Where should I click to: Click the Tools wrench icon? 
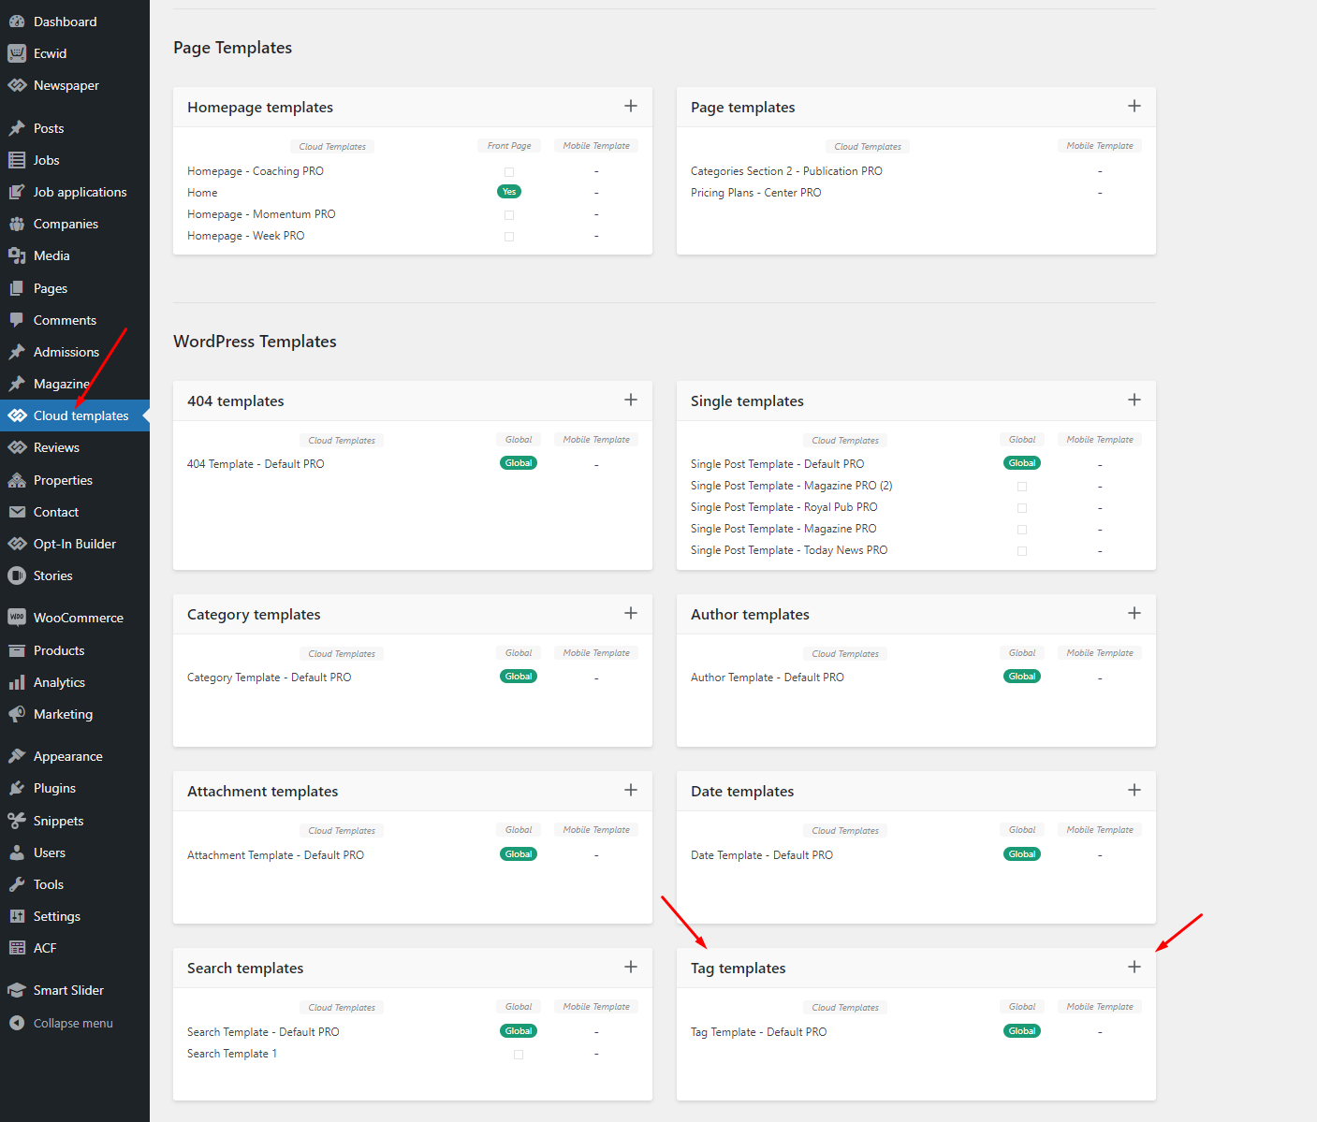(x=17, y=884)
